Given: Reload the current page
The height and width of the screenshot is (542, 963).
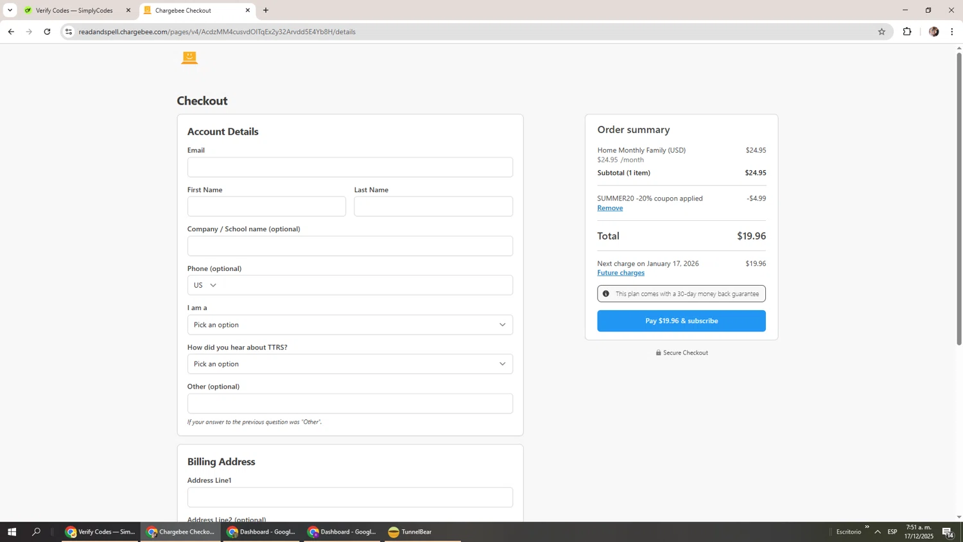Looking at the screenshot, I should pos(47,31).
